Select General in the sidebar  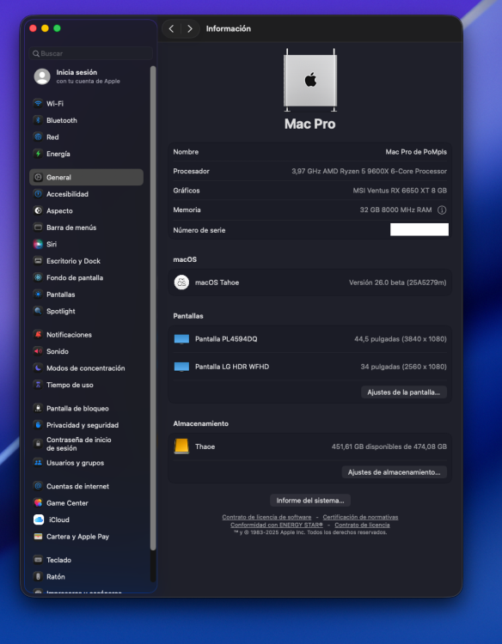click(86, 177)
